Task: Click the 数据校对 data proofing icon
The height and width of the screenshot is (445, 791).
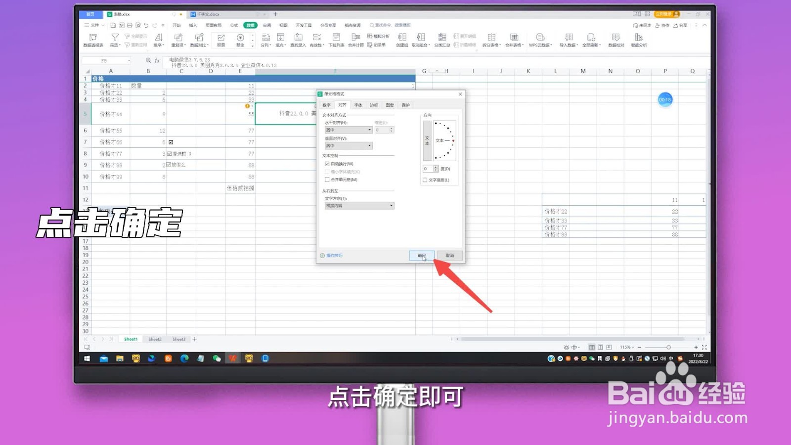Action: click(x=615, y=38)
